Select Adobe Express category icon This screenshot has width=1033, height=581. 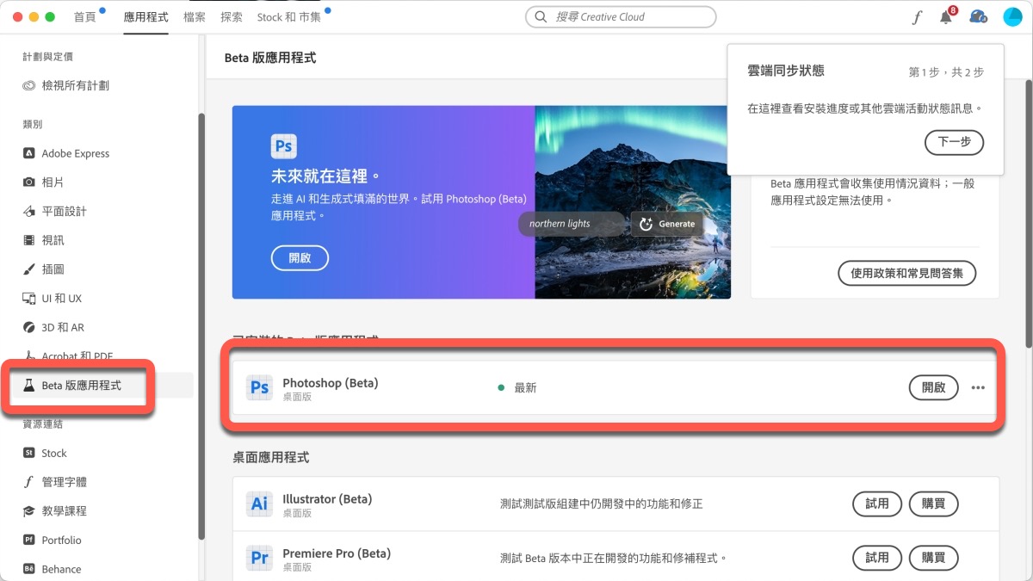[28, 153]
